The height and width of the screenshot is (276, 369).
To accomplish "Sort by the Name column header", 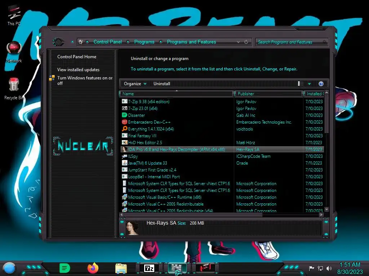I will tap(177, 94).
